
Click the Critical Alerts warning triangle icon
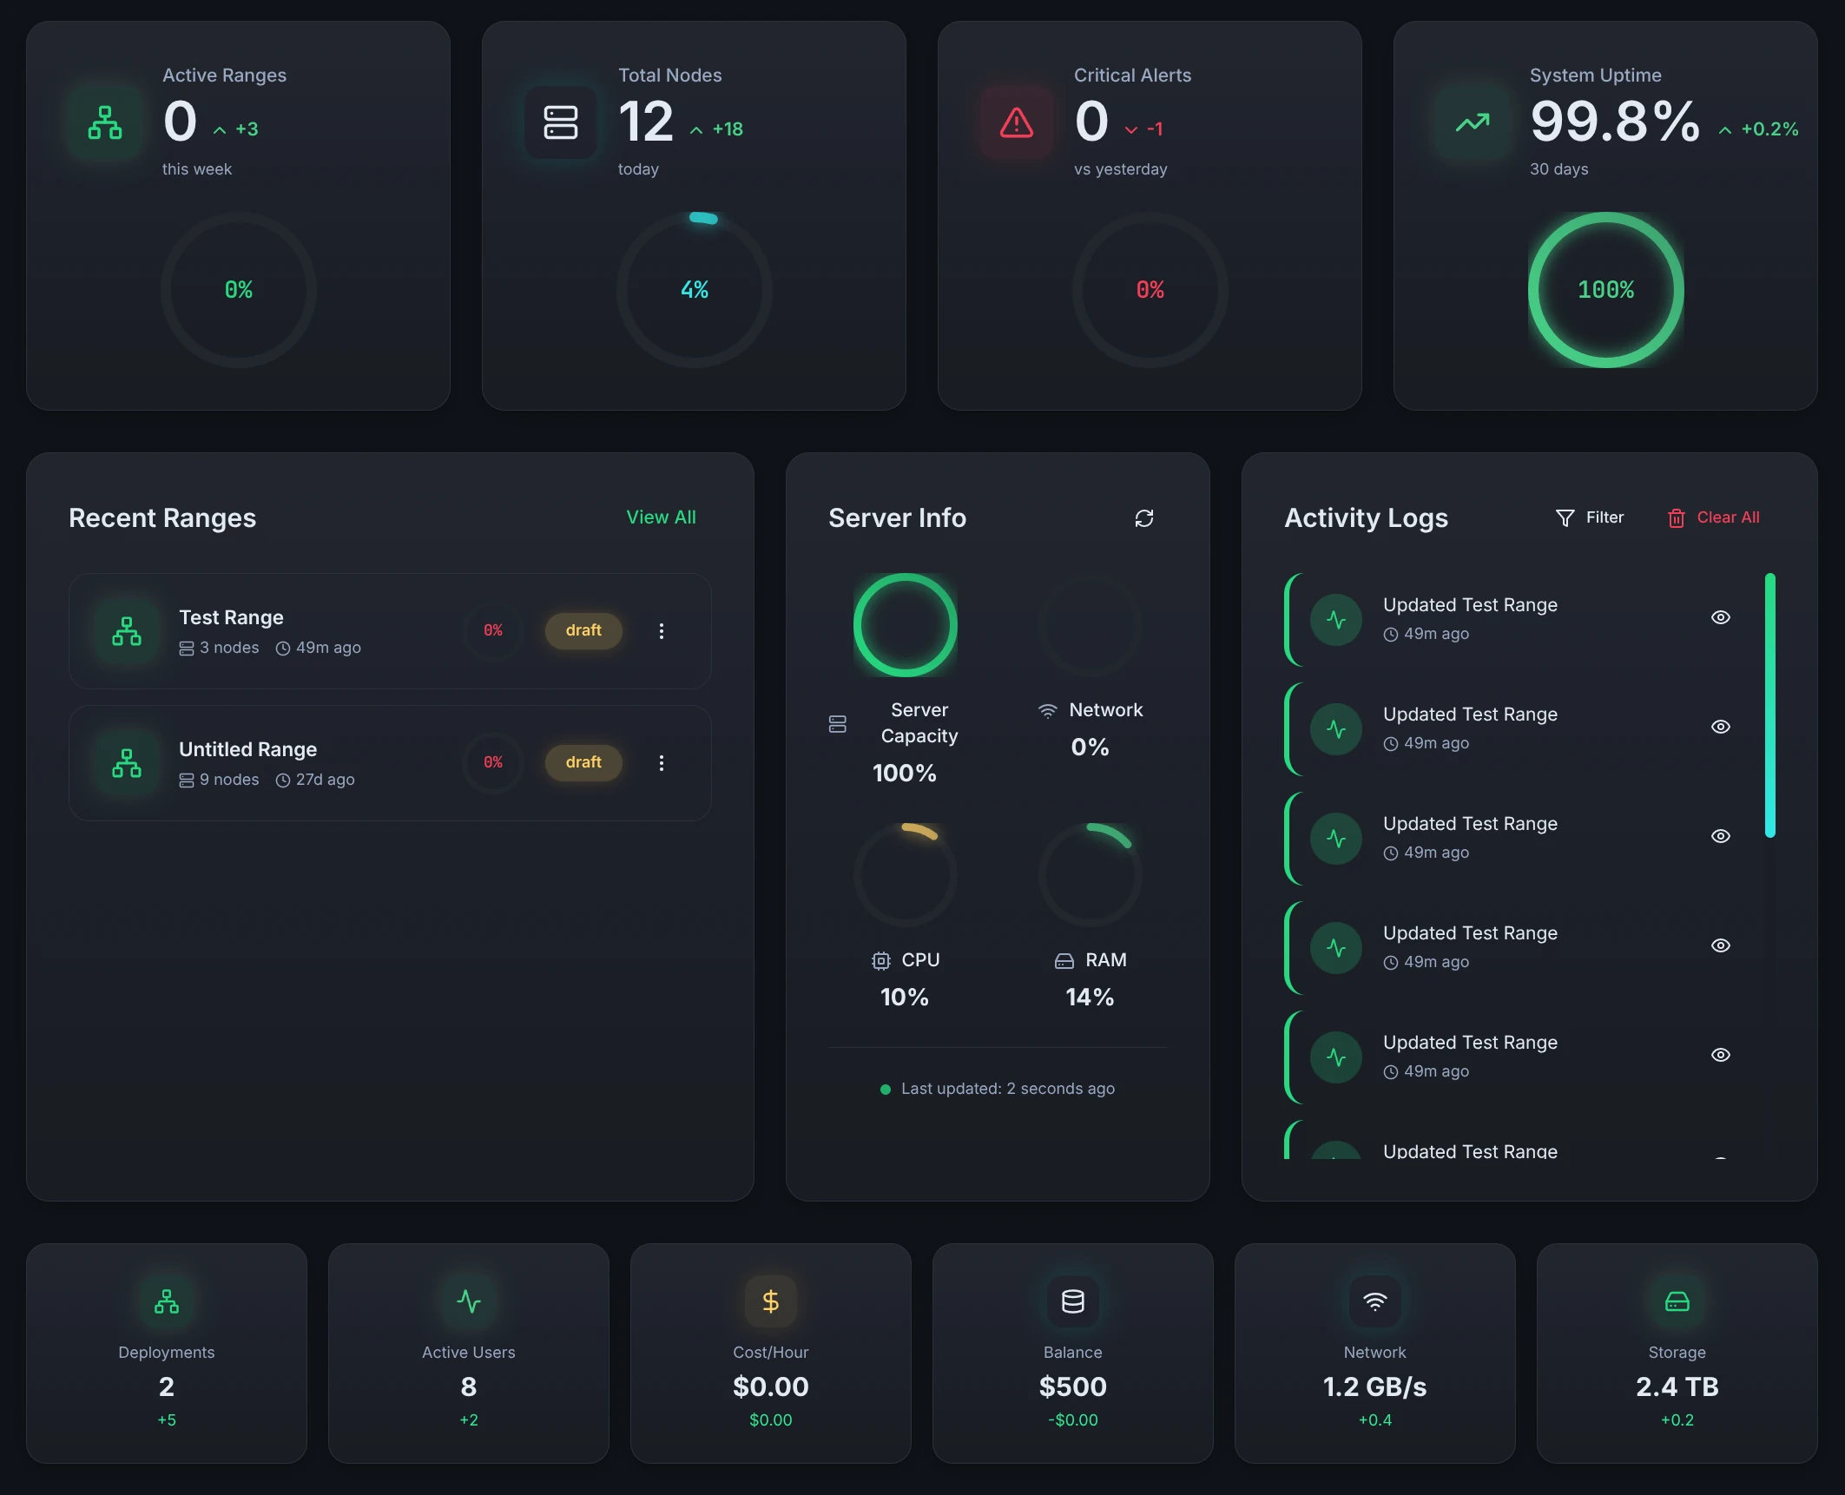pyautogui.click(x=1016, y=122)
